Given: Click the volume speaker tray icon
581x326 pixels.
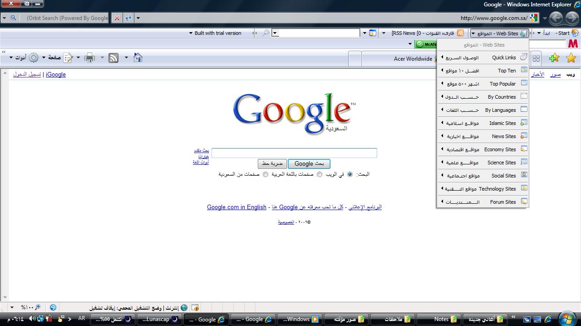Looking at the screenshot, I should (x=32, y=319).
